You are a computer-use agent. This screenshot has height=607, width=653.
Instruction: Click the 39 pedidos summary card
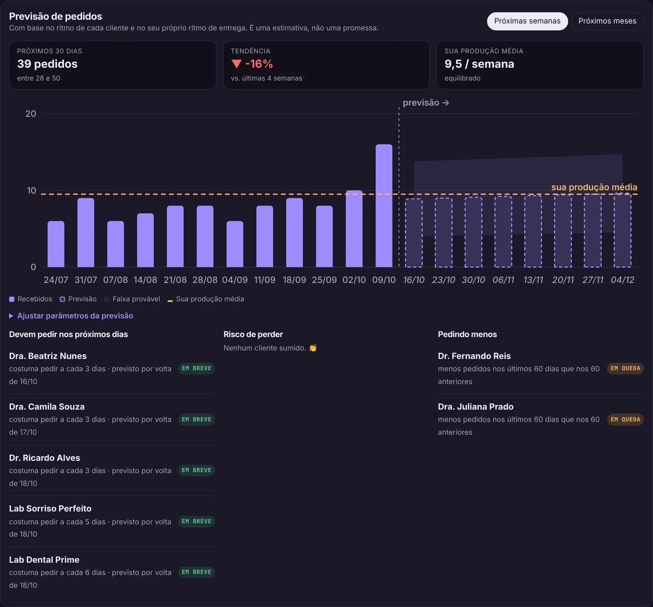[113, 65]
